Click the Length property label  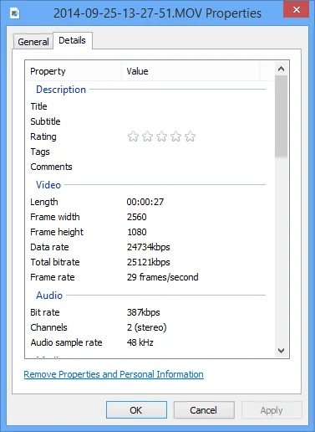[44, 202]
